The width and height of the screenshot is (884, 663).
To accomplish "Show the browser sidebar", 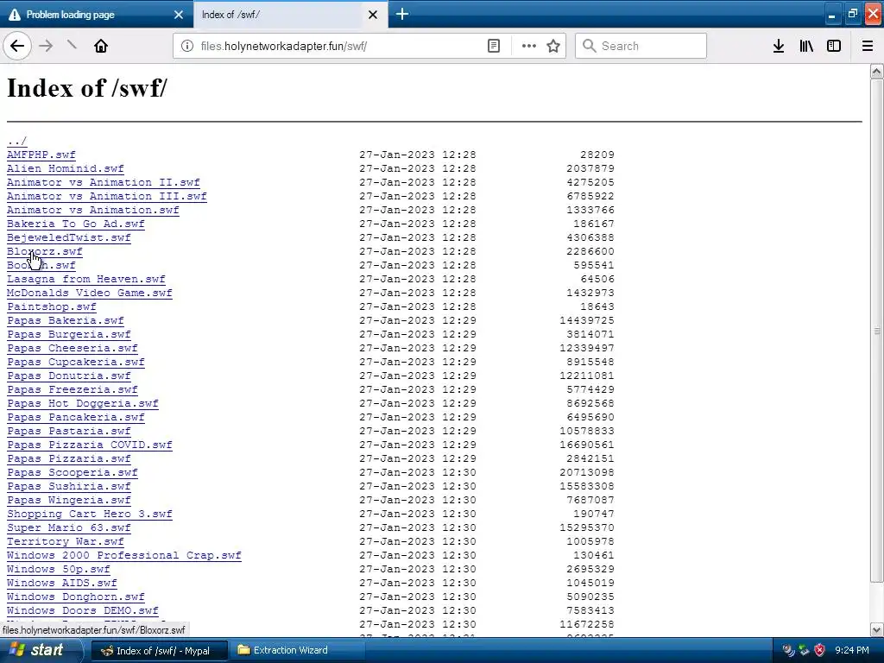I will pyautogui.click(x=834, y=46).
